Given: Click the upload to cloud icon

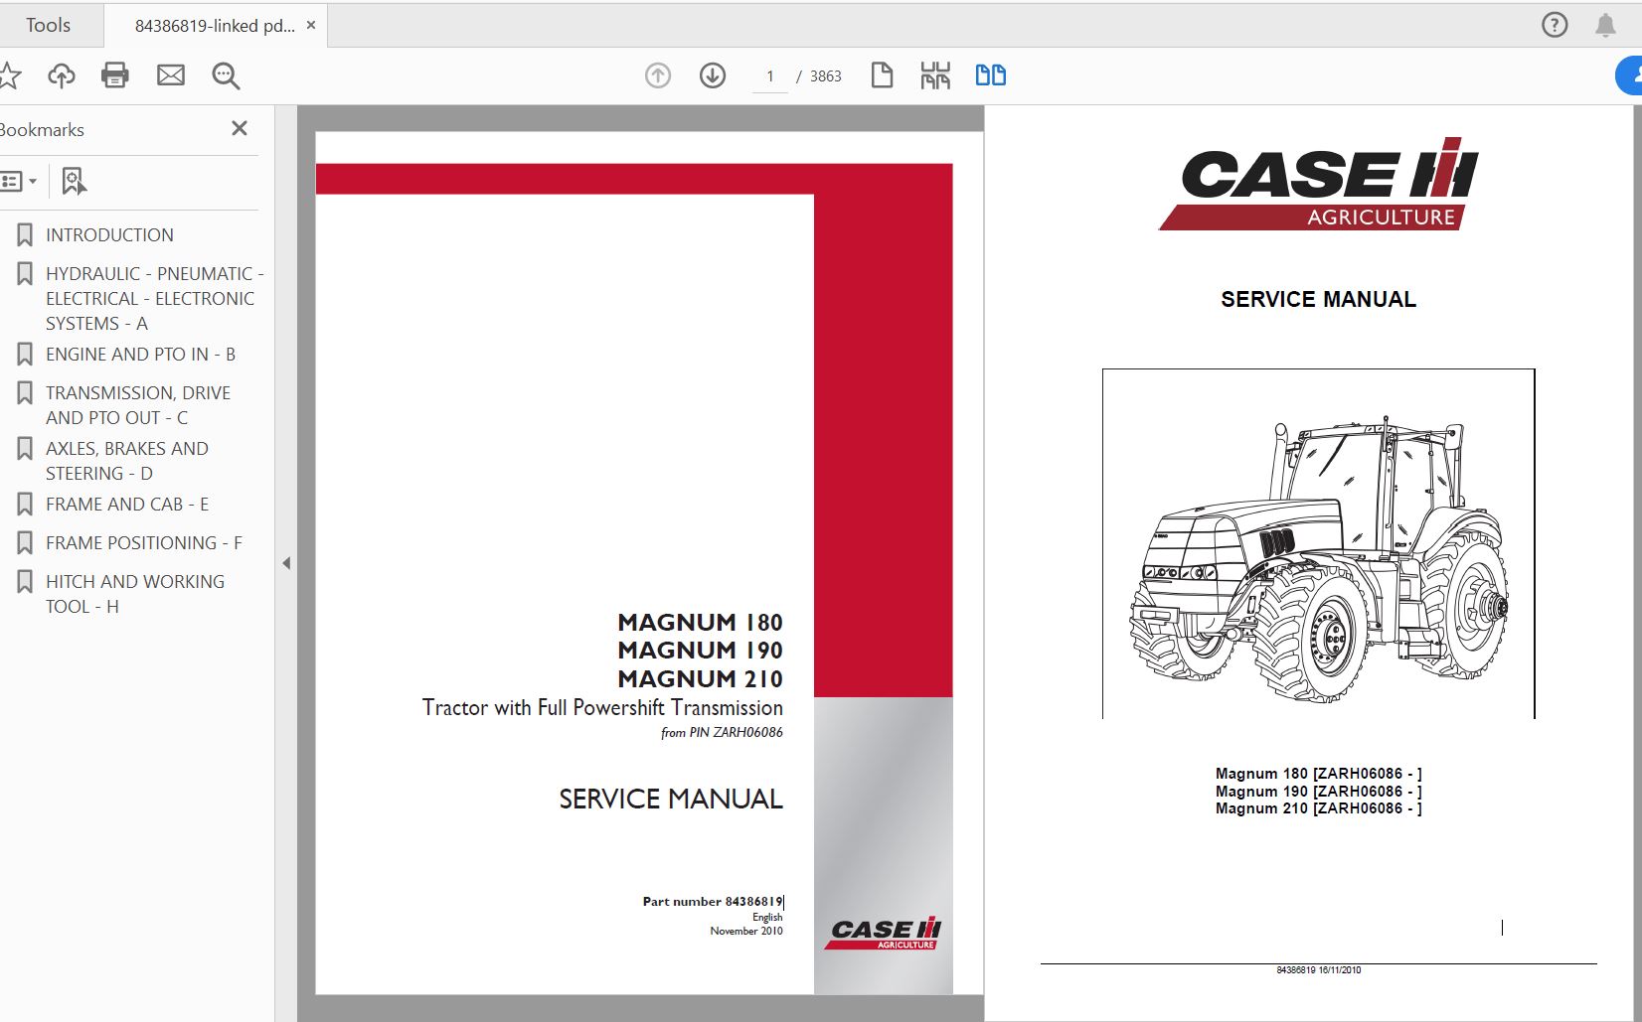Looking at the screenshot, I should (x=62, y=75).
